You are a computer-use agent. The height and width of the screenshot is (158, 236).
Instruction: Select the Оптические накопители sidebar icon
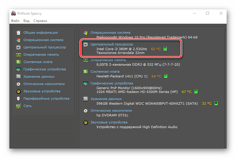click(18, 84)
